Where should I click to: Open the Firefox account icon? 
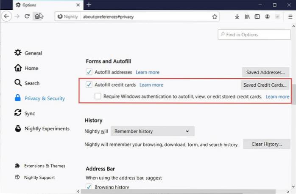coord(267,16)
